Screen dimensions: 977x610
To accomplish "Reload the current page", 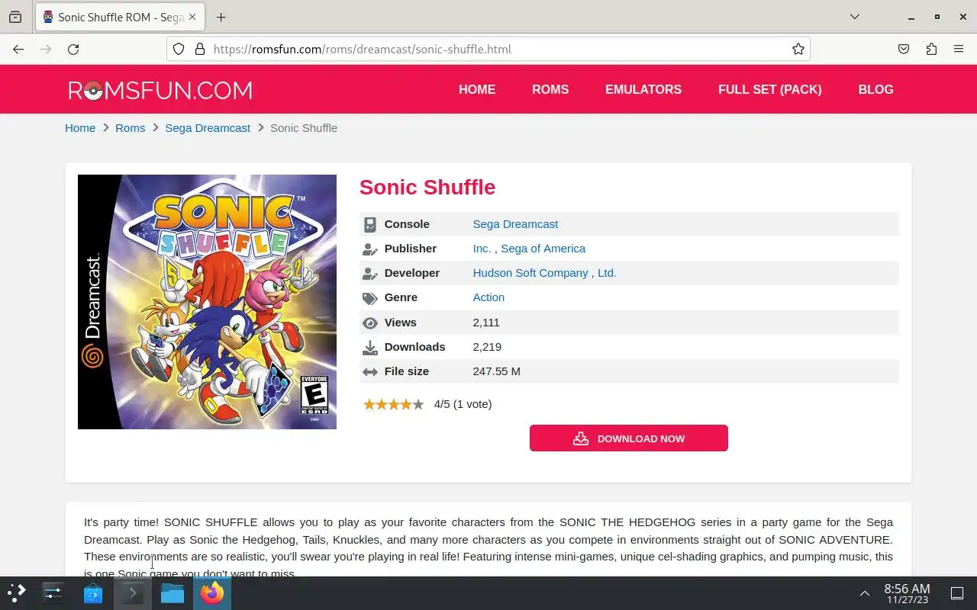I will pos(73,49).
